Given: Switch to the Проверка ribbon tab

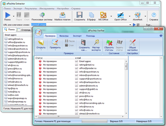Looking at the screenshot, I should pos(50,36).
